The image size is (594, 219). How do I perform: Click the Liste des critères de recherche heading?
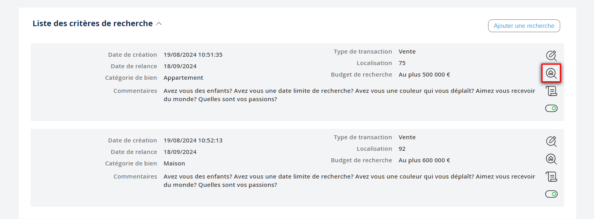92,23
